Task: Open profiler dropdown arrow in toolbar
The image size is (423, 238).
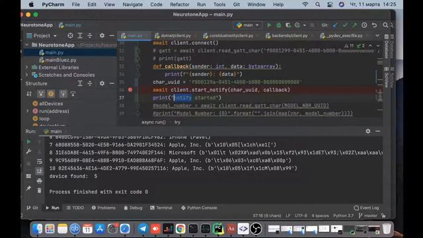Action: point(305,25)
